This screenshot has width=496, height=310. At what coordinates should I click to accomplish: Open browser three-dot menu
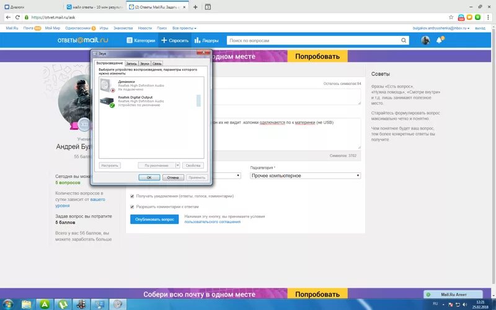click(488, 17)
